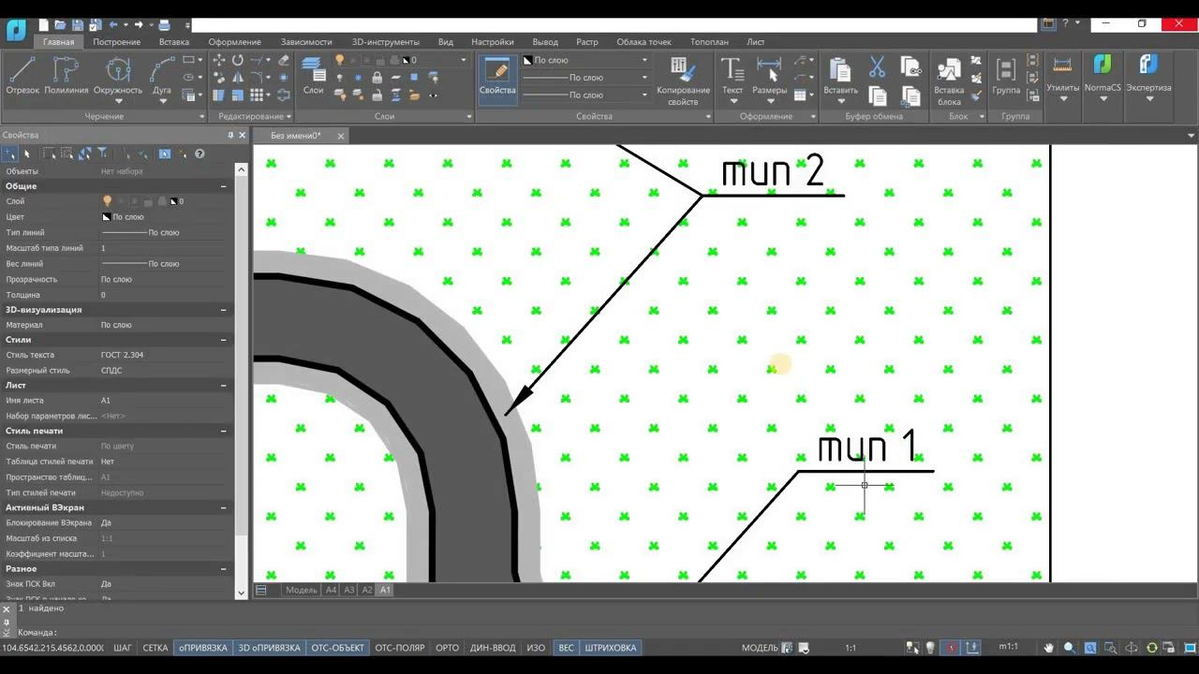Toggle ШАГ snap step mode
This screenshot has height=674, width=1199.
pyautogui.click(x=123, y=648)
